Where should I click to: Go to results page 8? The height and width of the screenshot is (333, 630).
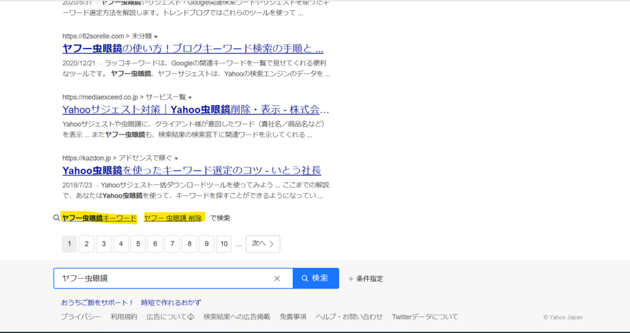point(189,244)
